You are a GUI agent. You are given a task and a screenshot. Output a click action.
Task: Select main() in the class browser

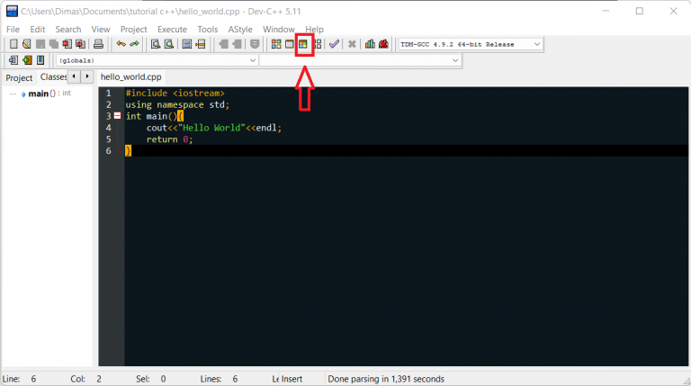pyautogui.click(x=42, y=94)
